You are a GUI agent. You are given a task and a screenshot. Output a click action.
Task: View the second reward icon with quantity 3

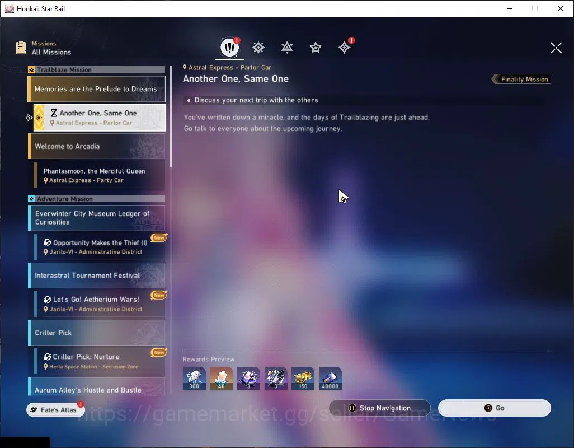[276, 378]
